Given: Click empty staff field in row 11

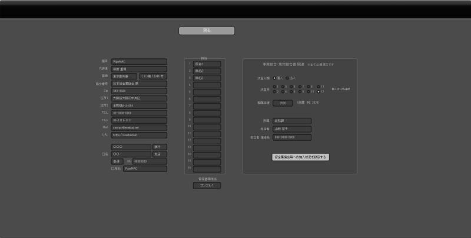Looking at the screenshot, I should (x=207, y=134).
